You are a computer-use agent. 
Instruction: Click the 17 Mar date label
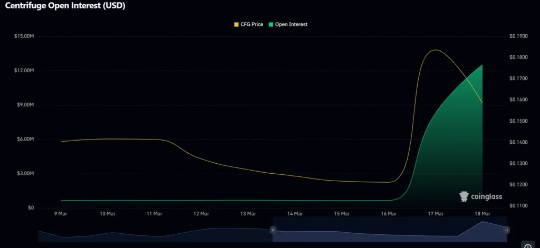(x=435, y=214)
